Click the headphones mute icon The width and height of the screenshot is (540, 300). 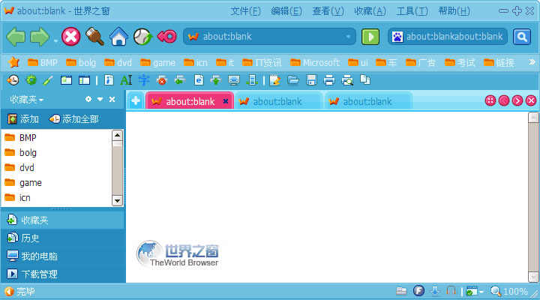451,291
